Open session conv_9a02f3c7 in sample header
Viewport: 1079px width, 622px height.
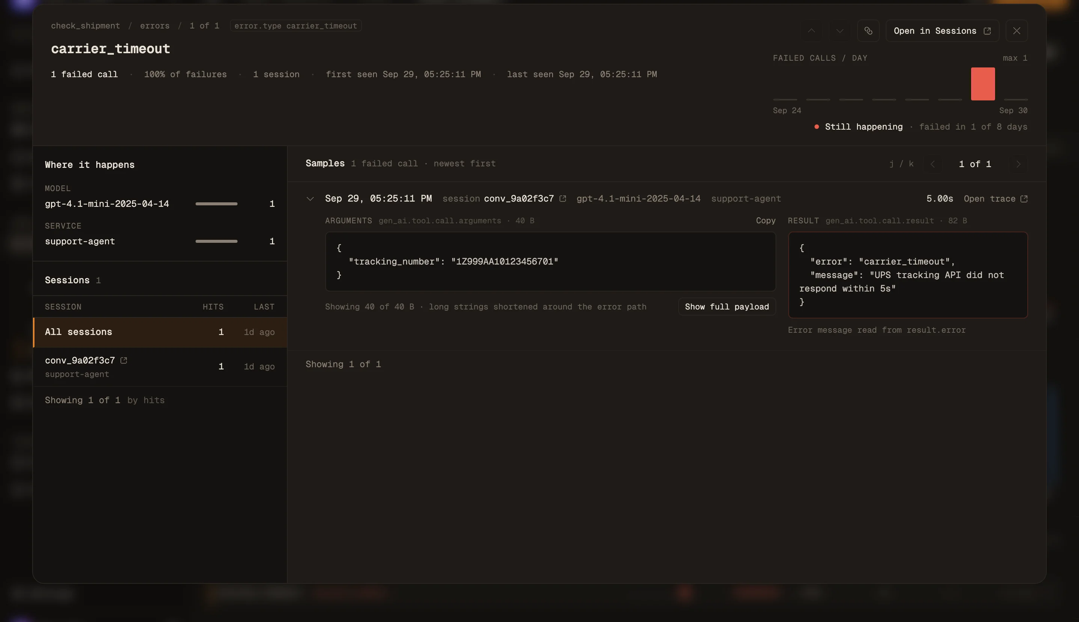coord(519,199)
